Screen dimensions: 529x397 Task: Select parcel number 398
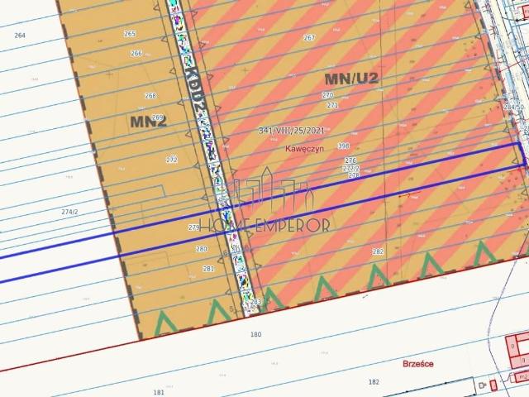tap(343, 146)
